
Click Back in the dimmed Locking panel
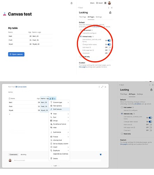point(122,85)
